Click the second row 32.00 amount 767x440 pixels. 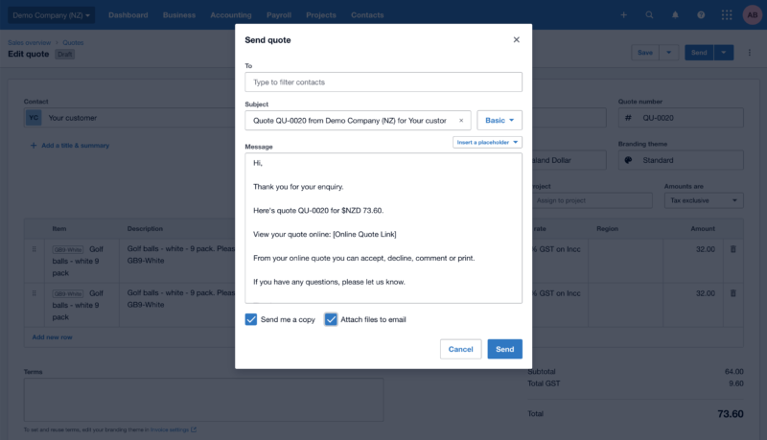(706, 293)
